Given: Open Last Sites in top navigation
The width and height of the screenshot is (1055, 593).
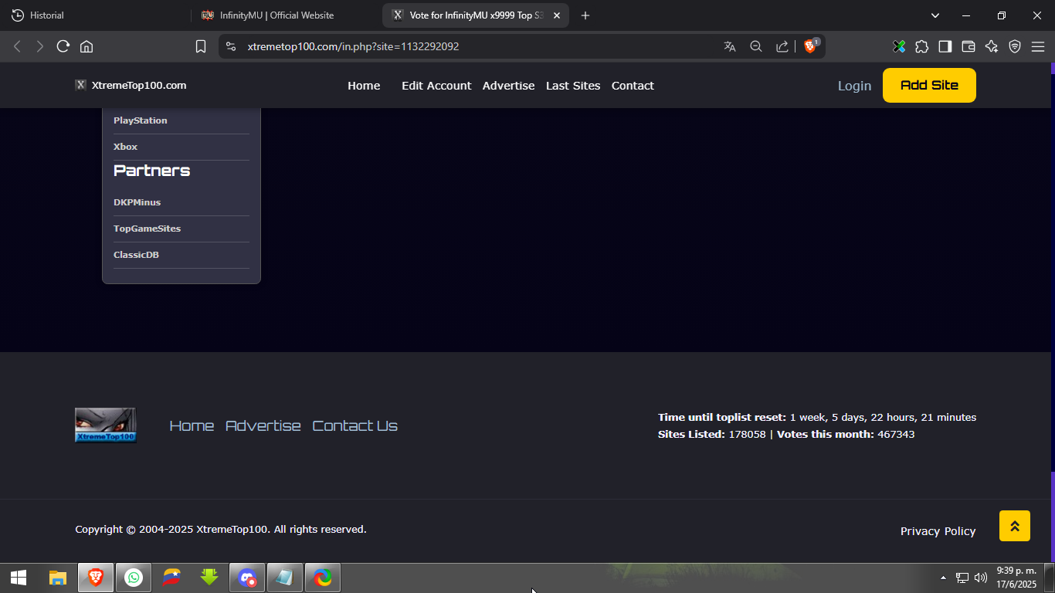Looking at the screenshot, I should (x=573, y=86).
